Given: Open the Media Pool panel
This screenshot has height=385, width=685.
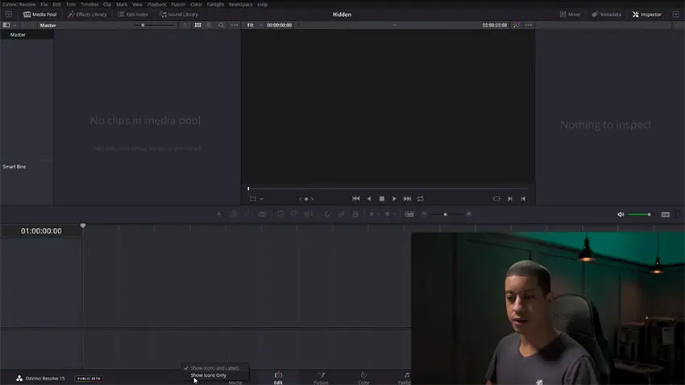Looking at the screenshot, I should pos(39,14).
